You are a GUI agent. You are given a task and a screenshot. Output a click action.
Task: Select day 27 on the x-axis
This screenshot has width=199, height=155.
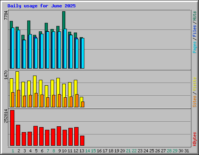(163, 151)
